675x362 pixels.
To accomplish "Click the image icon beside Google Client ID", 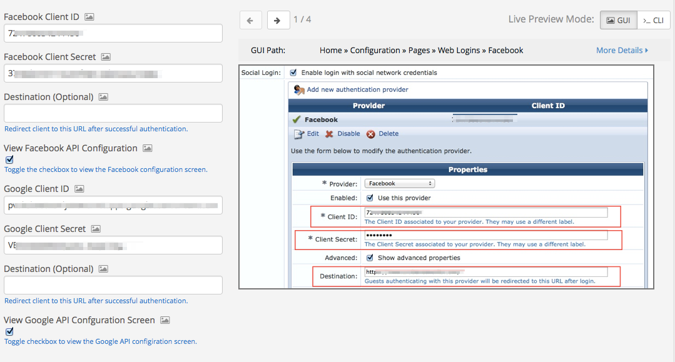I will point(79,189).
